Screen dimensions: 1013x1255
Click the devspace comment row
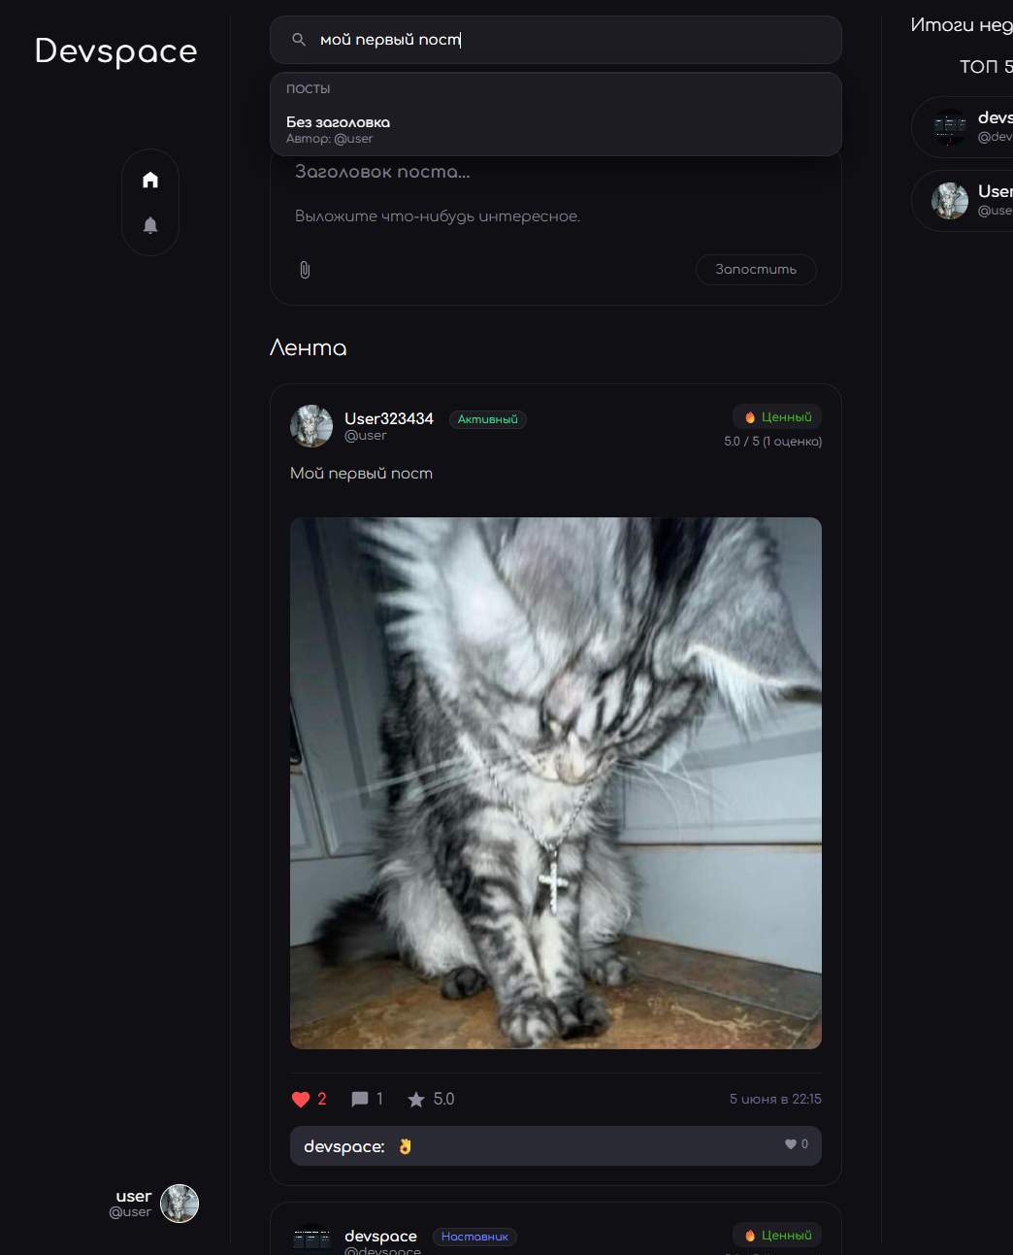pos(556,1146)
